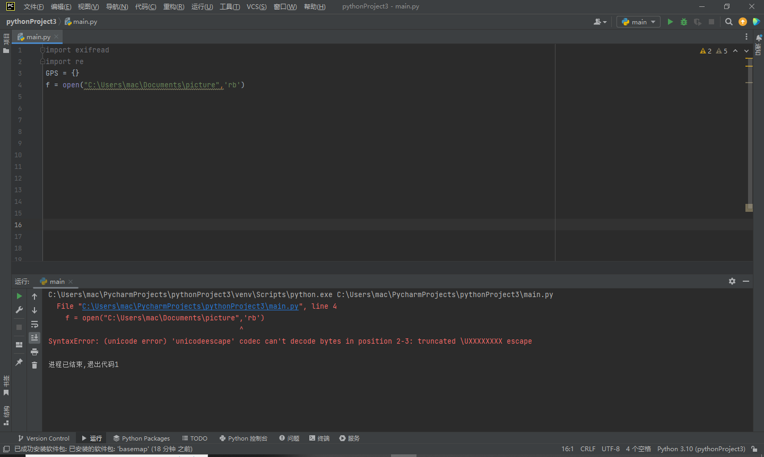Open line:column 16:1 go-to dialog
764x457 pixels.
568,449
